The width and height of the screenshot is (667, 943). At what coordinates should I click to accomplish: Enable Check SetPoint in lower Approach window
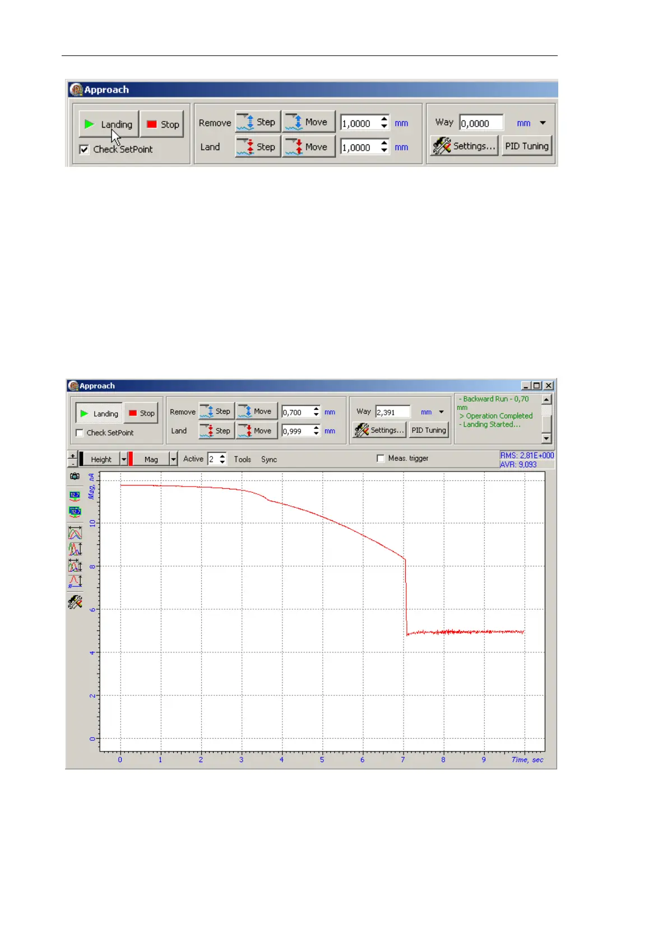click(x=80, y=433)
